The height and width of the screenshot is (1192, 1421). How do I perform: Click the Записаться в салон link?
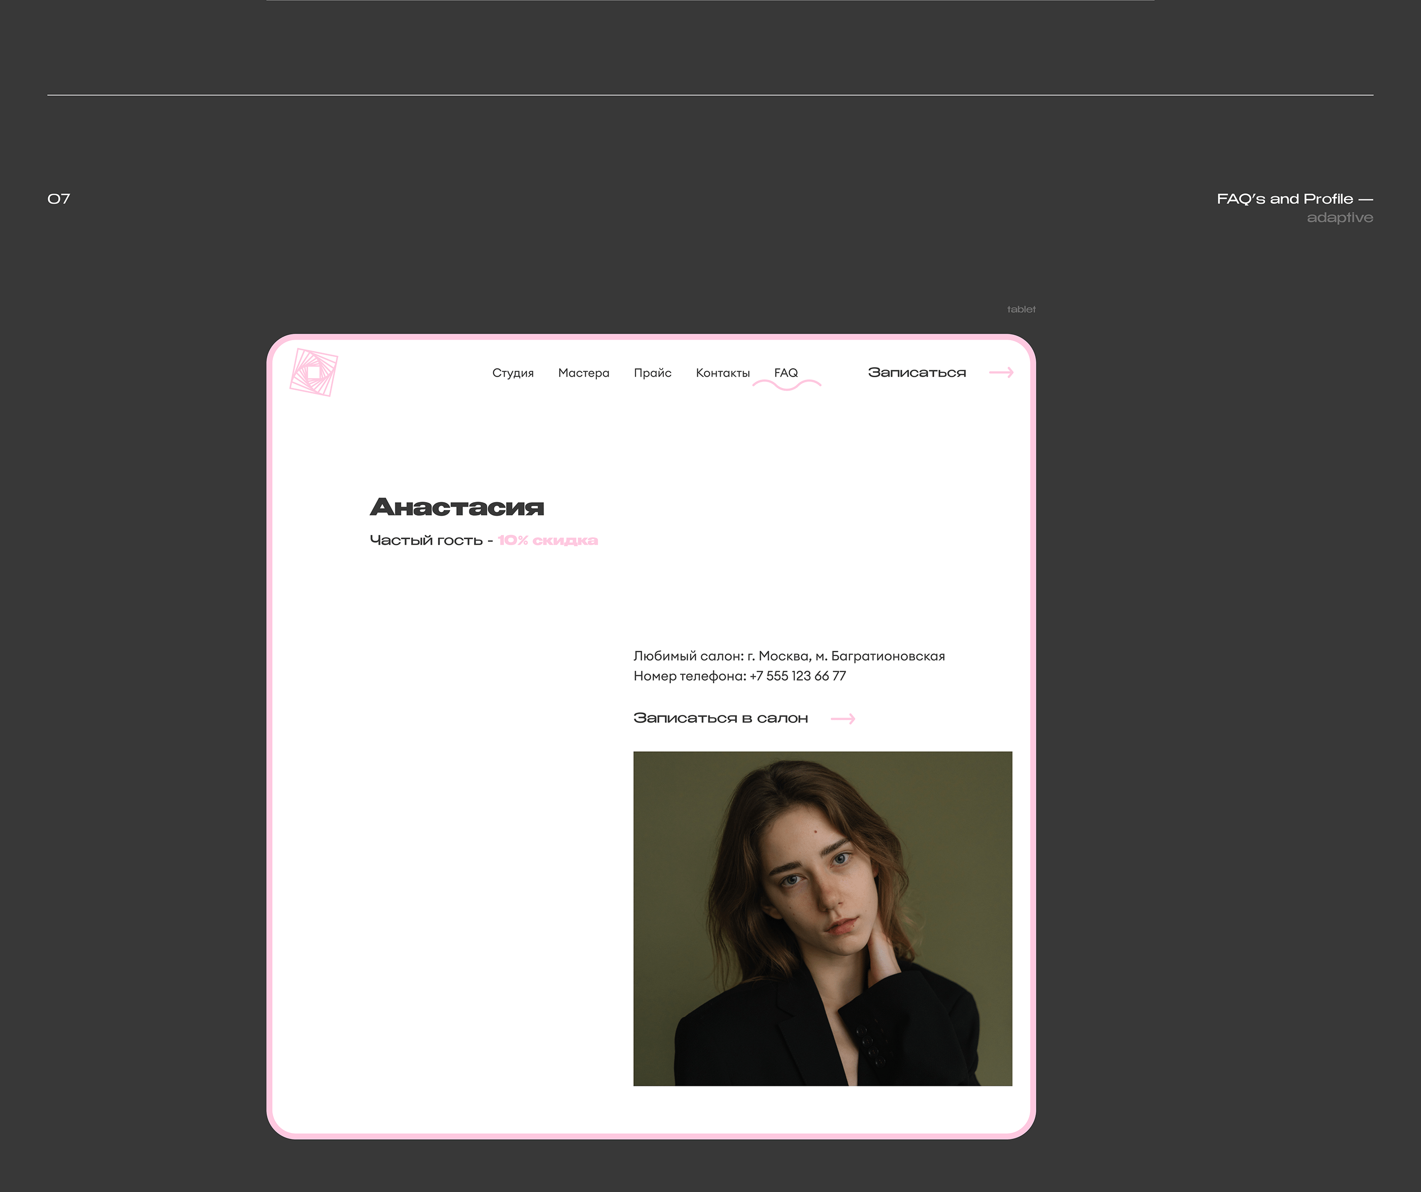pyautogui.click(x=720, y=718)
